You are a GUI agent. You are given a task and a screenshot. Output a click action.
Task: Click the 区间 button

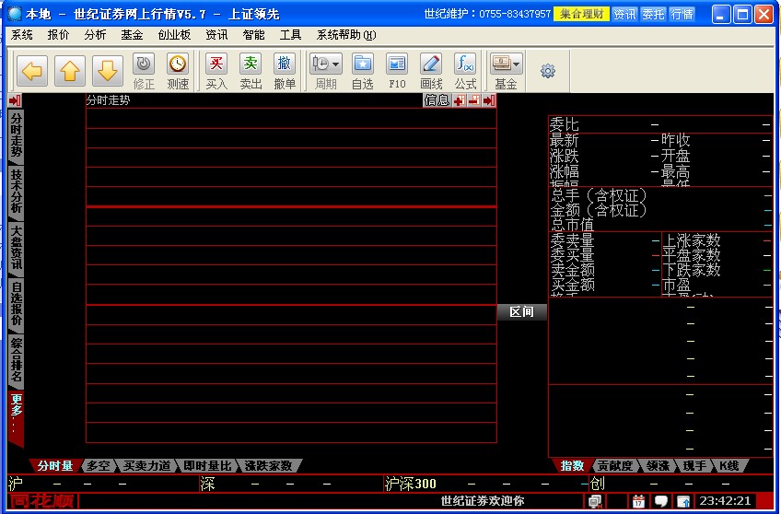[521, 312]
